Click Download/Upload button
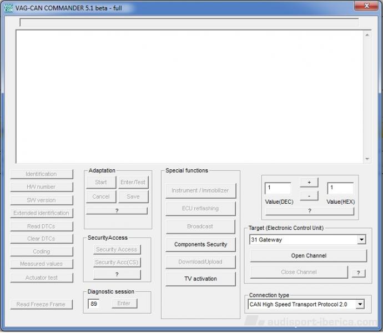Screen dimensions: 383x333 200,262
